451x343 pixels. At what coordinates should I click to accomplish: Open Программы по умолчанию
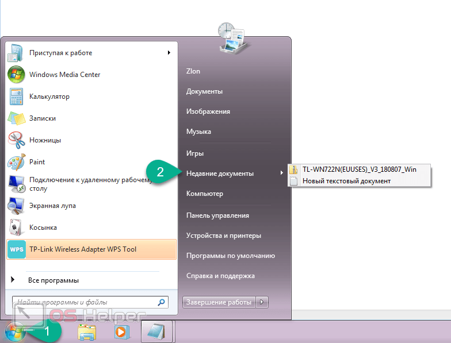tap(231, 256)
